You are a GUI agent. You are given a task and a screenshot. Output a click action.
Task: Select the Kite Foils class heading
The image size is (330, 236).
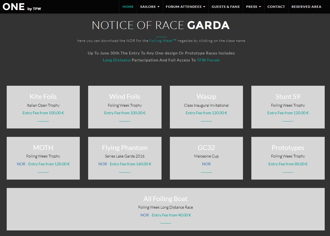tap(43, 97)
